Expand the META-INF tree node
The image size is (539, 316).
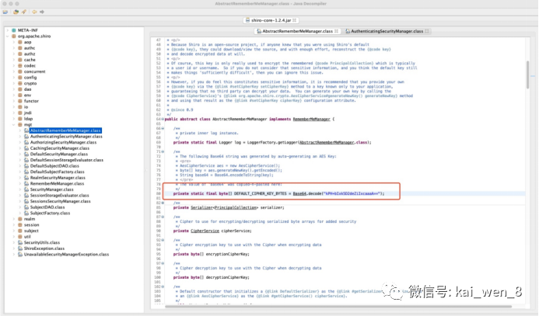coord(8,30)
